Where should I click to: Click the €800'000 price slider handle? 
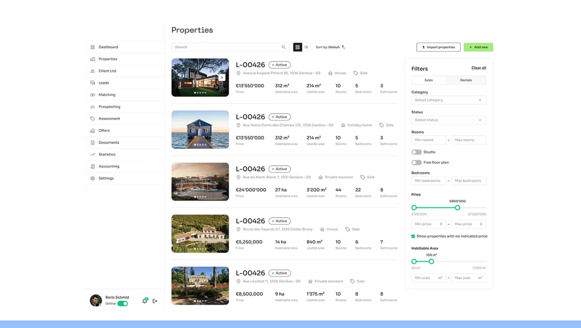[x=457, y=208]
